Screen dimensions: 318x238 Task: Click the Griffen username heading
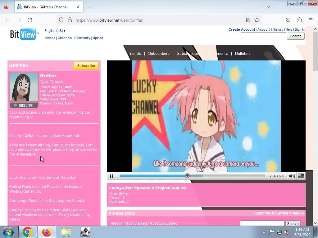48,76
